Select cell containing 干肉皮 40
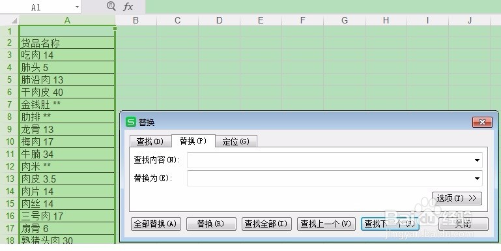The image size is (501, 251). pyautogui.click(x=67, y=92)
